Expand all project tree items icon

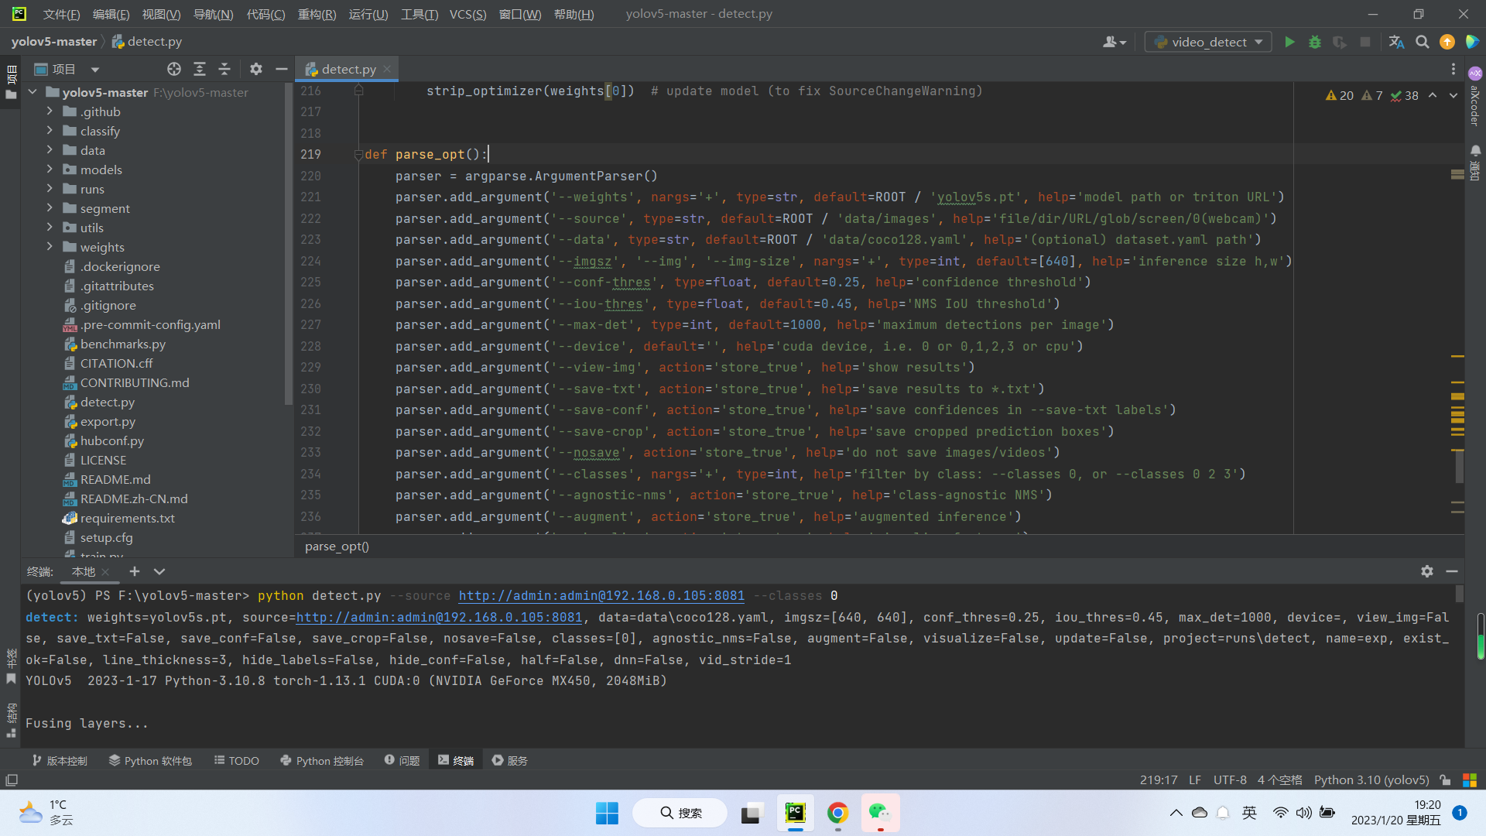[x=200, y=69]
